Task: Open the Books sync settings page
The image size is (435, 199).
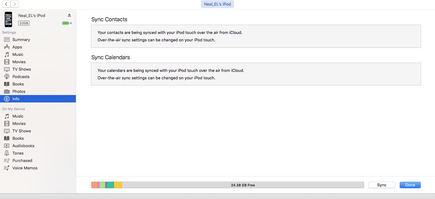Action: (x=18, y=84)
